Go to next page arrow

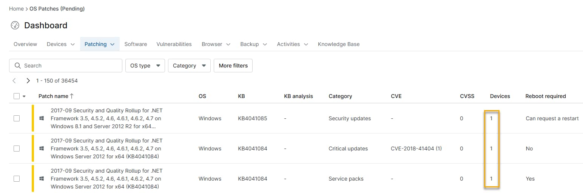28,81
